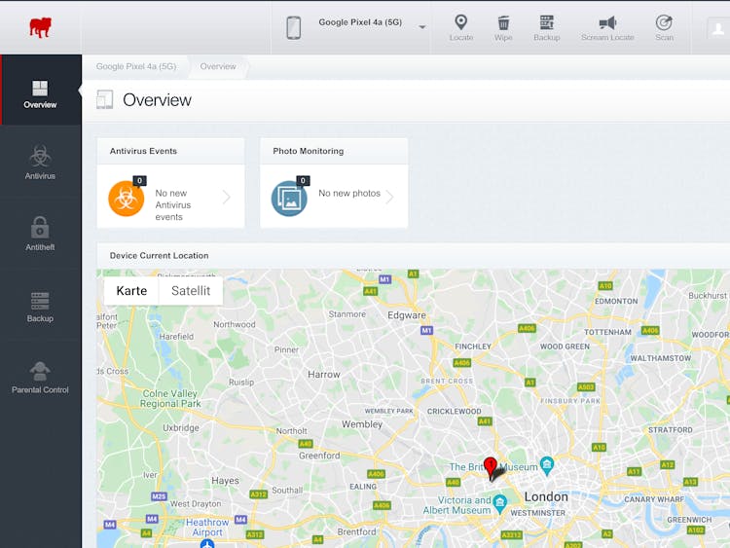Open Antitheft section in sidebar
The width and height of the screenshot is (730, 548).
coord(41,234)
